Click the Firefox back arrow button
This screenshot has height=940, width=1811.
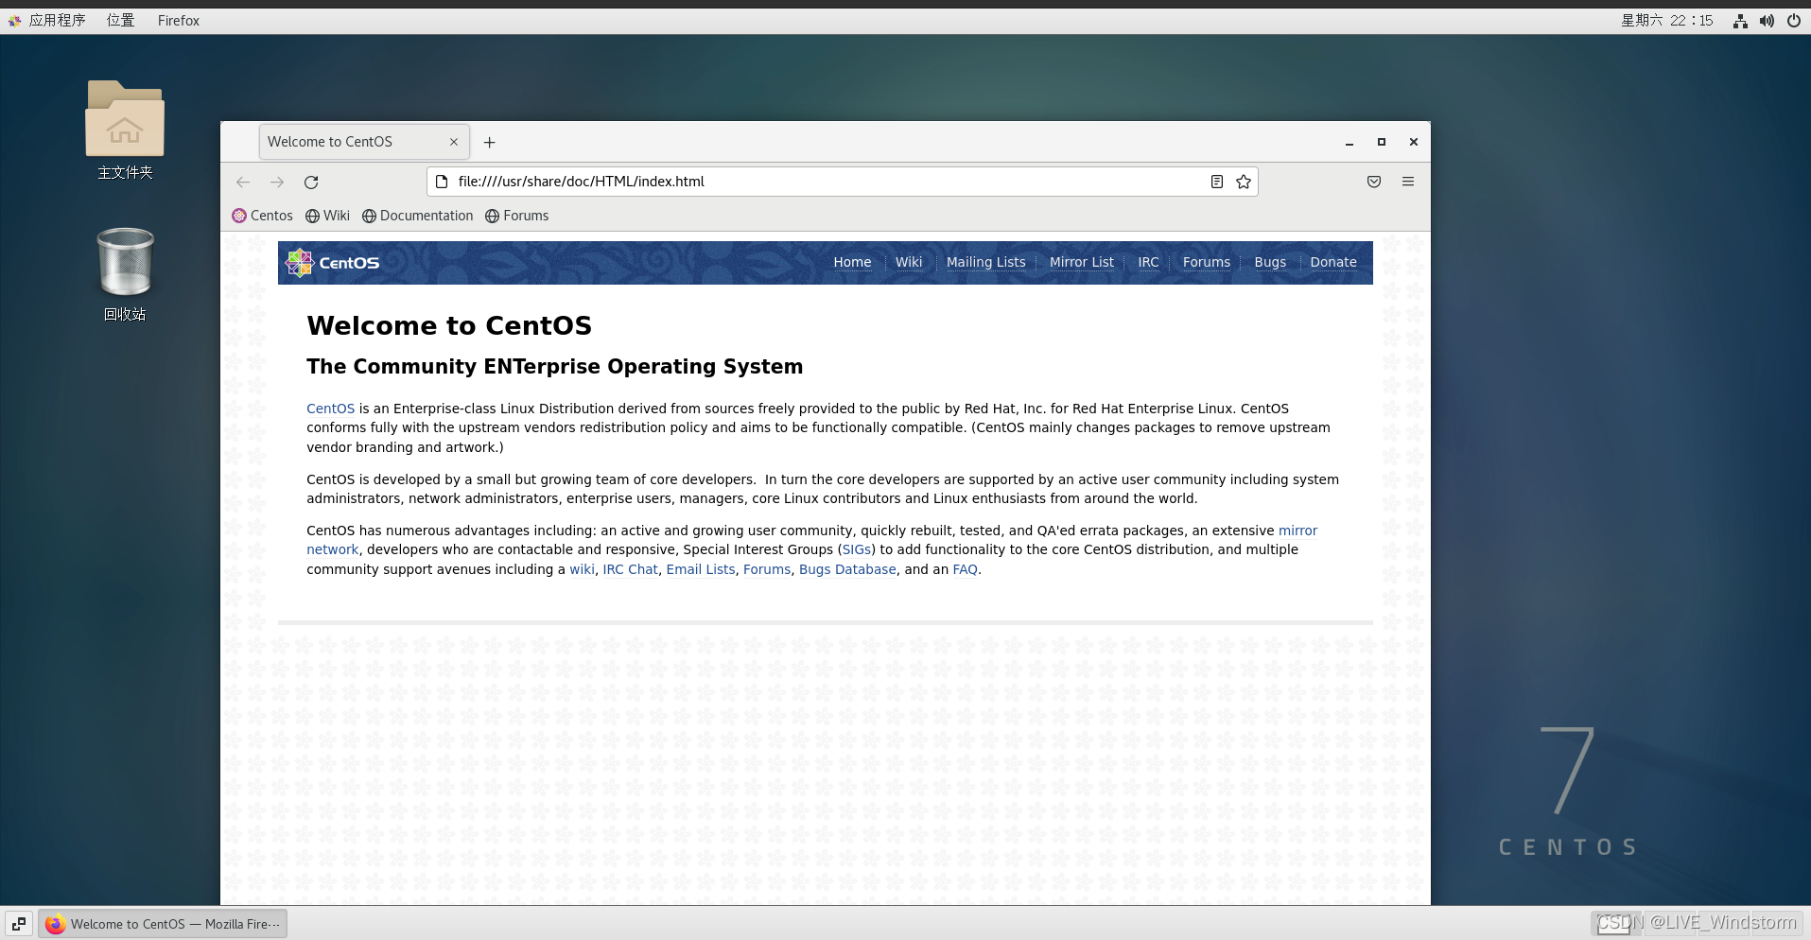click(243, 182)
